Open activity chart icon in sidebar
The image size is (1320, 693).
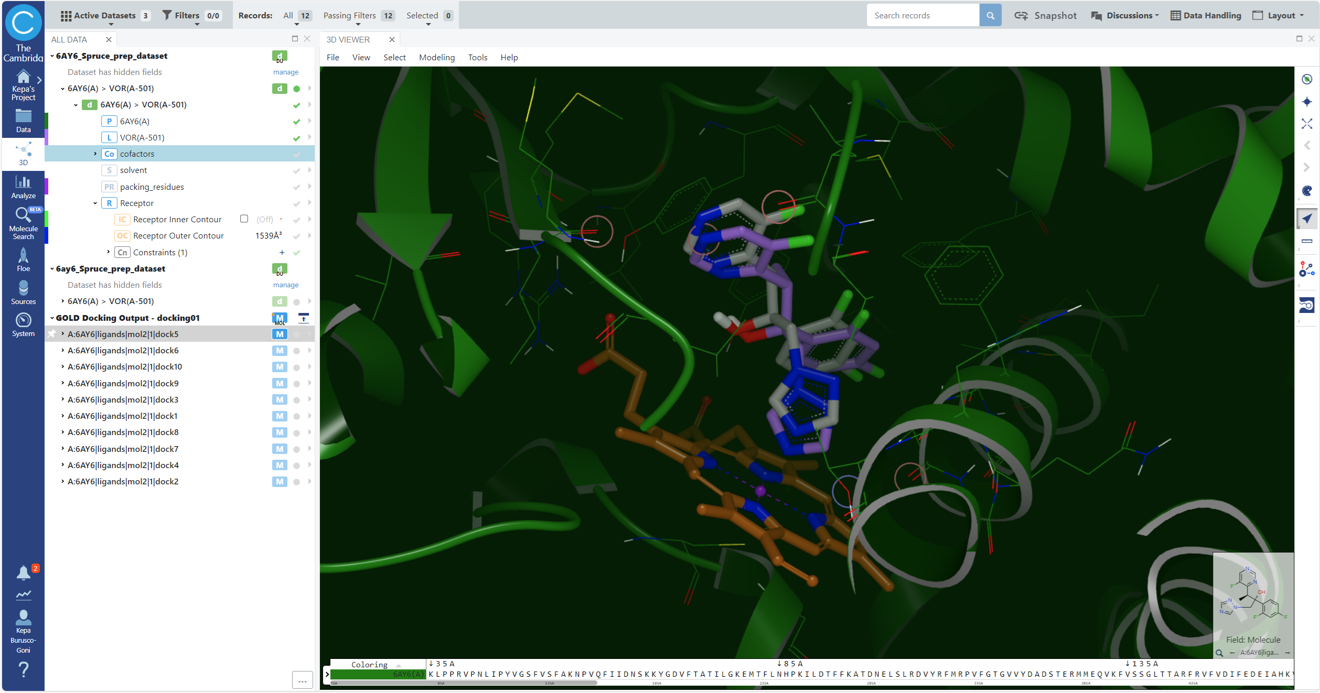click(23, 594)
